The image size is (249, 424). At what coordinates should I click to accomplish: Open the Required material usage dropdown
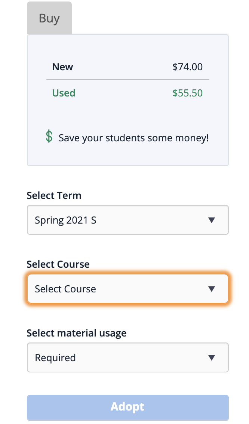click(127, 358)
